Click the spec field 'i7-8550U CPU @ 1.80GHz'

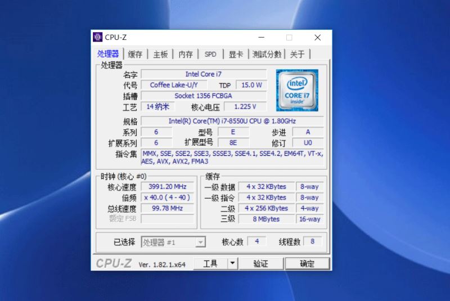pos(232,121)
